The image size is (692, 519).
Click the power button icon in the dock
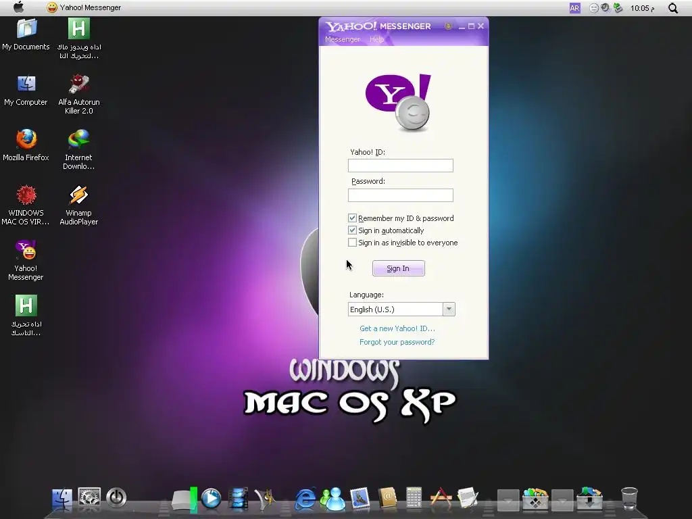116,498
